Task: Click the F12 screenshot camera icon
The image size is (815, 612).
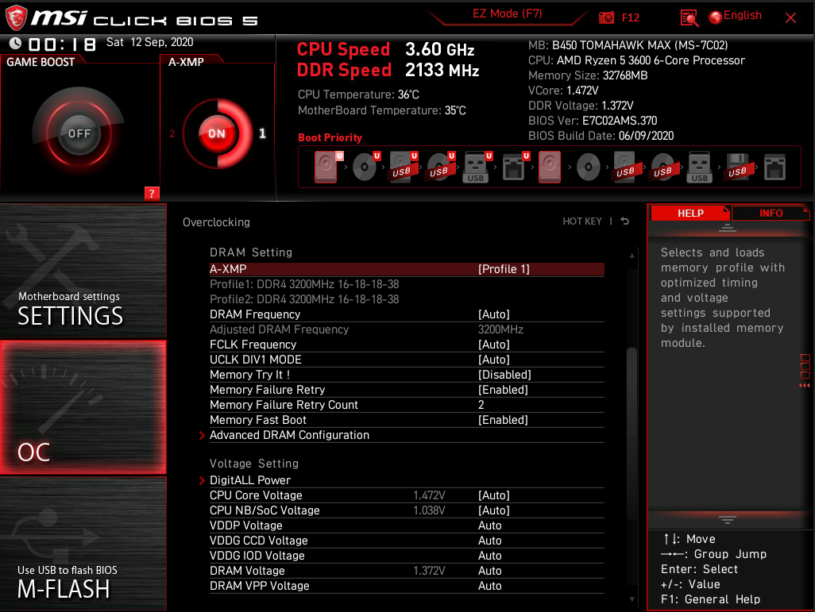Action: pyautogui.click(x=606, y=17)
